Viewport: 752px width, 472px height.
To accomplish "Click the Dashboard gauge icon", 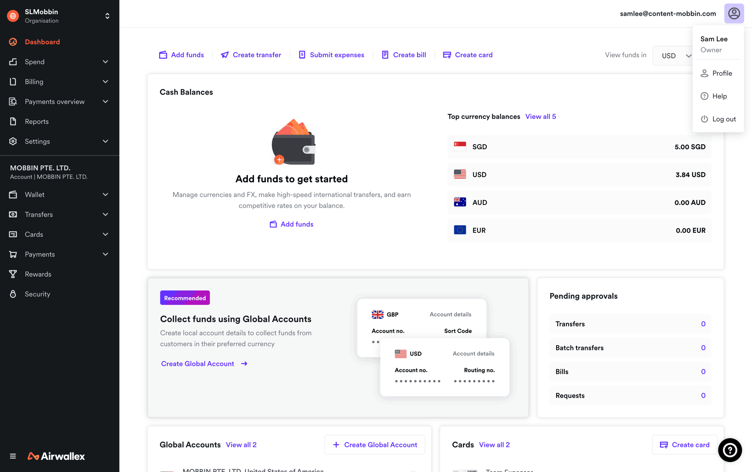I will [13, 42].
